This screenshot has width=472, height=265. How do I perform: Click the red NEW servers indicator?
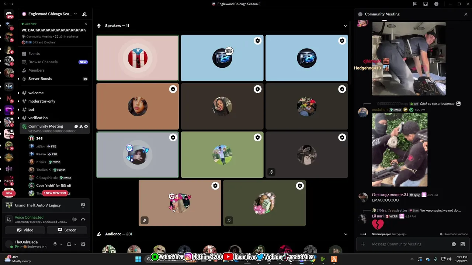[9, 193]
